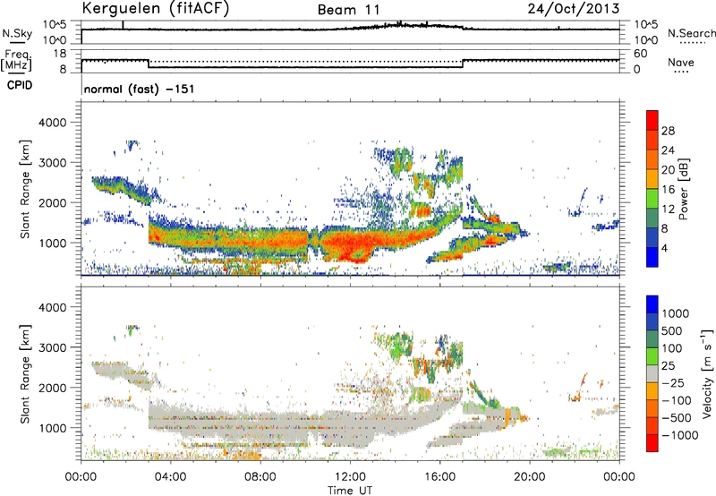Click the "100" velocity colorbar tick
This screenshot has height=496, width=716.
672,348
